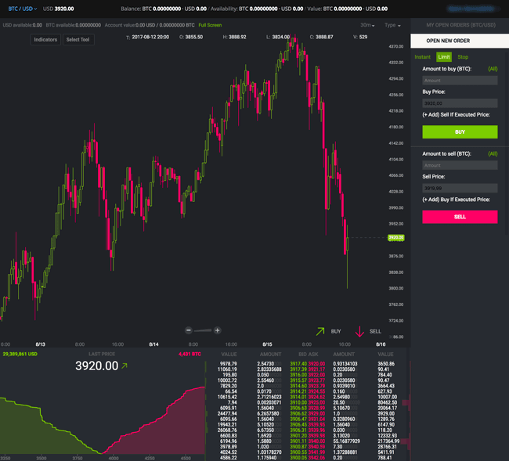Click the 29,389,861 USD total label
This screenshot has height=461, width=509.
[20, 354]
